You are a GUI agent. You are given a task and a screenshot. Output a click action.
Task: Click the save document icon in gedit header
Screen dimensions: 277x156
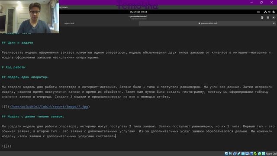coord(262,17)
